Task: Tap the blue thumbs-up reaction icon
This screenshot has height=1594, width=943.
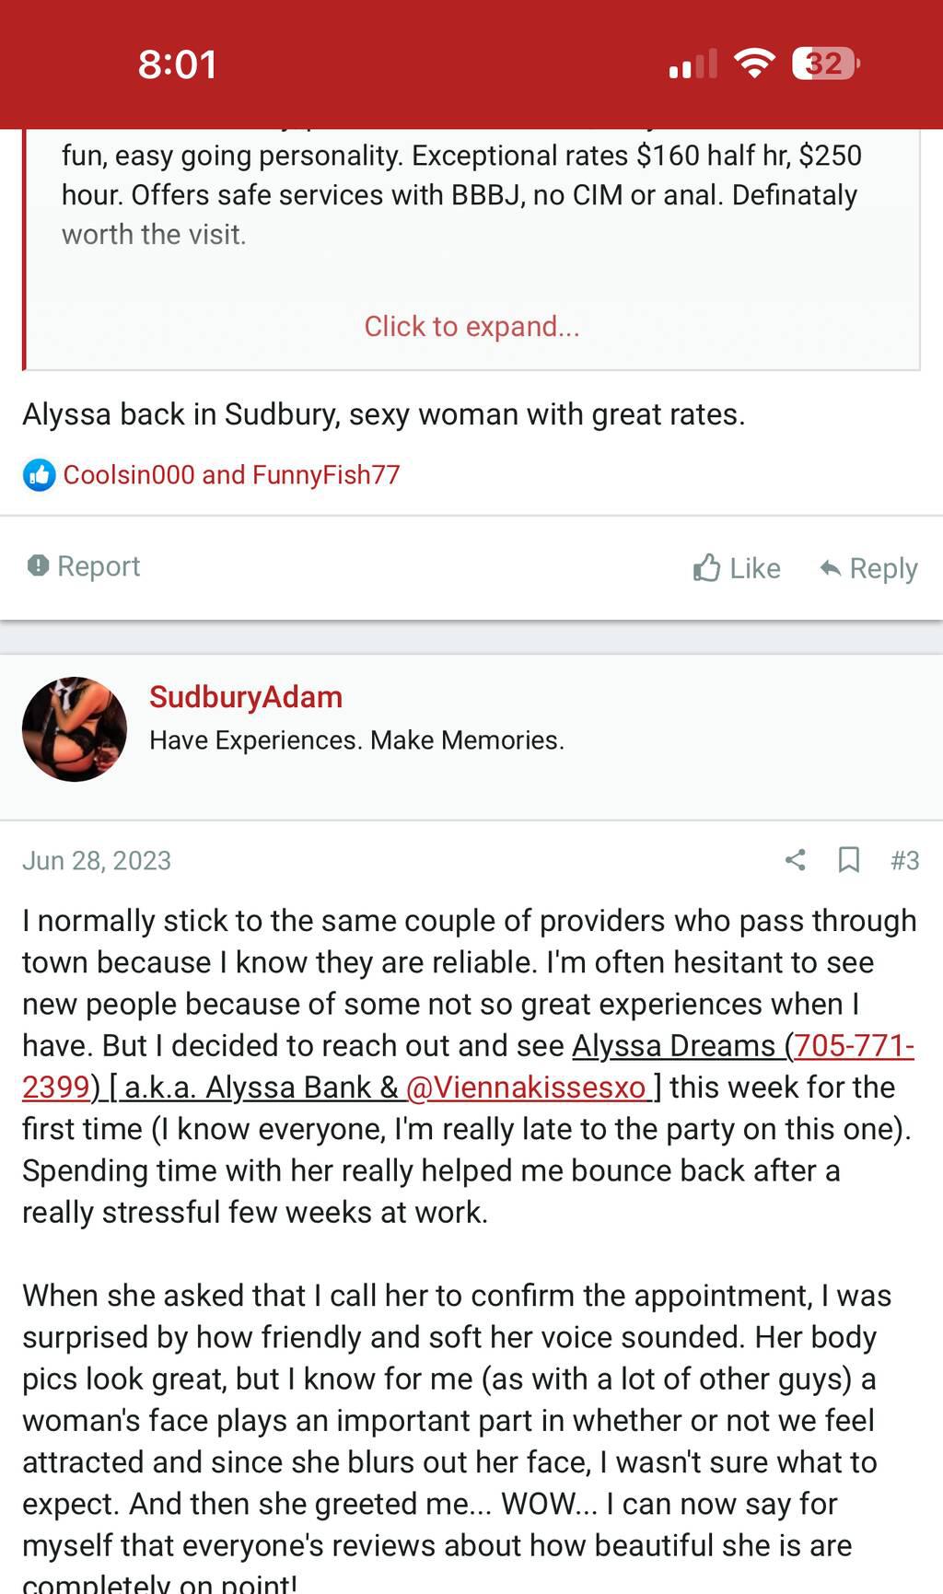Action: click(x=39, y=475)
